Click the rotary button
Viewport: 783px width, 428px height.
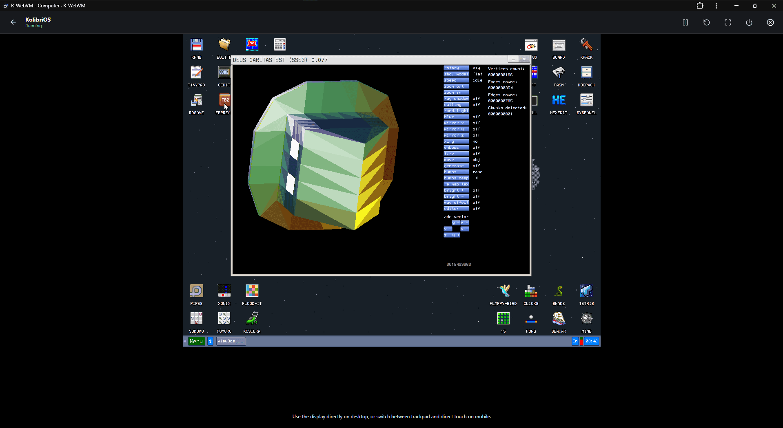tap(456, 68)
